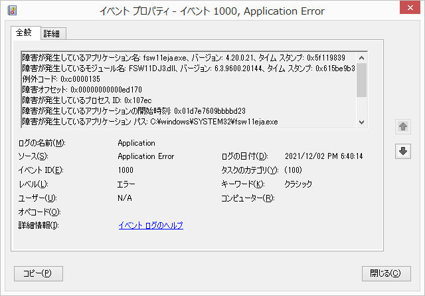Image resolution: width=425 pixels, height=296 pixels.
Task: Switch to the 詳細 tab
Action: coord(52,34)
